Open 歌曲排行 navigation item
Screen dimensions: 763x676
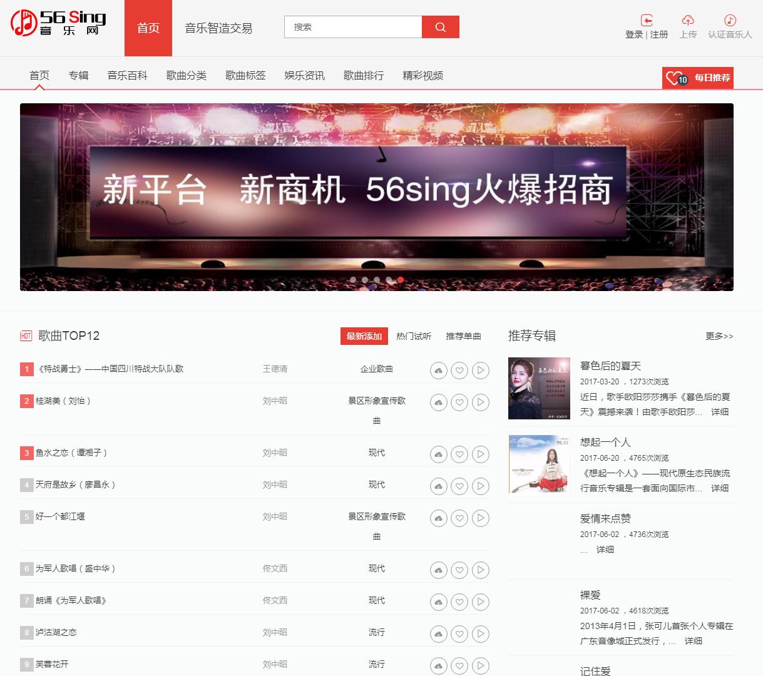pyautogui.click(x=364, y=76)
